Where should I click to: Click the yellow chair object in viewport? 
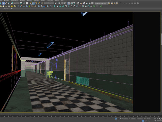click(x=50, y=74)
